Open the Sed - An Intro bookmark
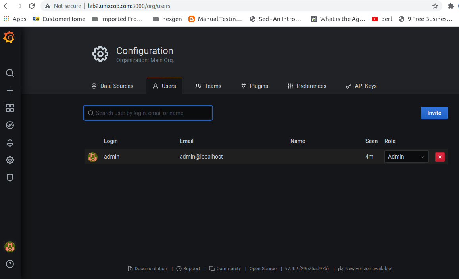The image size is (459, 279). pos(275,19)
